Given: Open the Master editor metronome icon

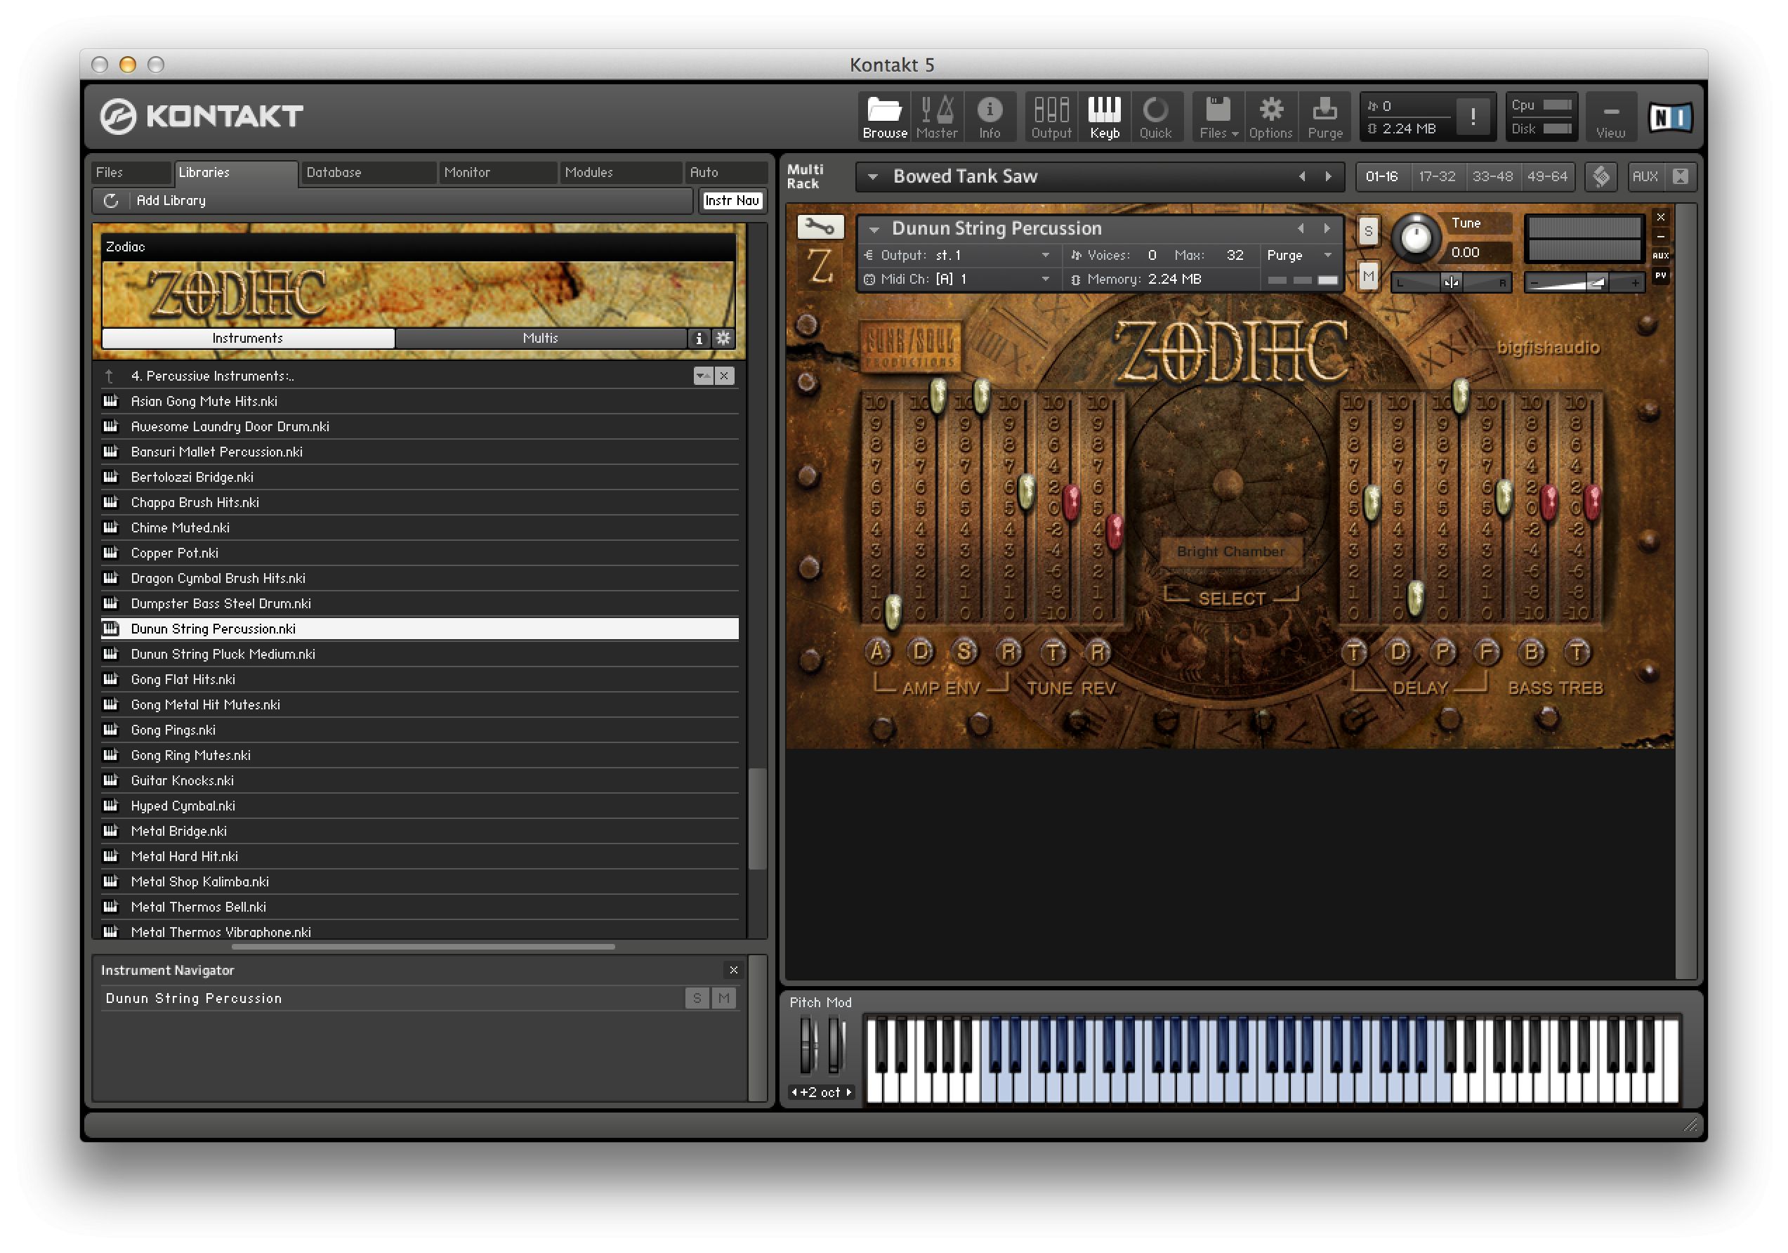Looking at the screenshot, I should [x=936, y=117].
